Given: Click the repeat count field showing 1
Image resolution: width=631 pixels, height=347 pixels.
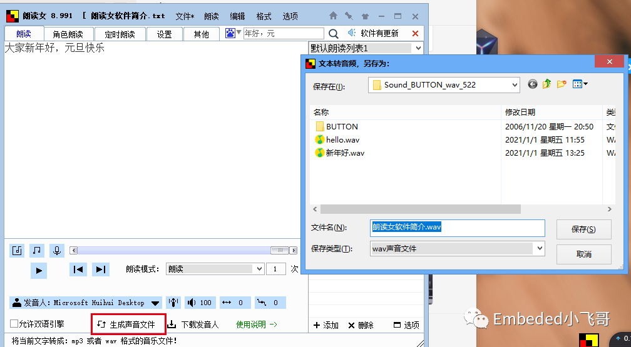Looking at the screenshot, I should tap(275, 269).
